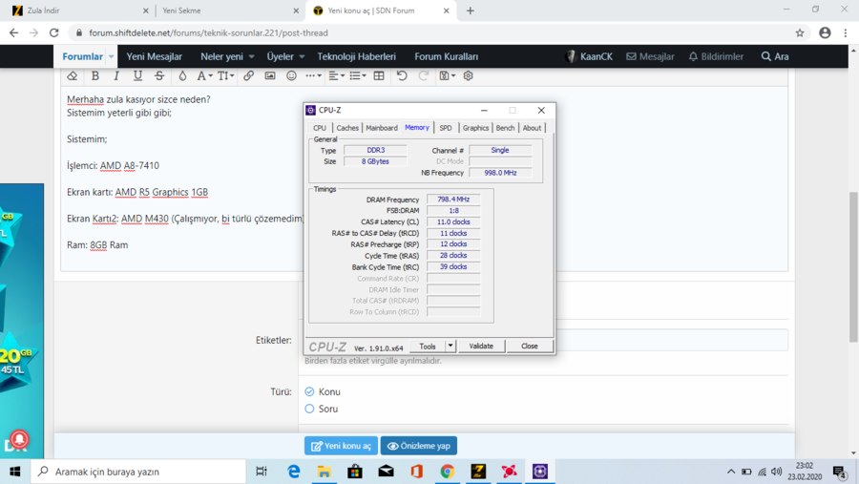This screenshot has width=859, height=484.
Task: Switch to the Bench tab in CPU-Z
Action: 505,128
